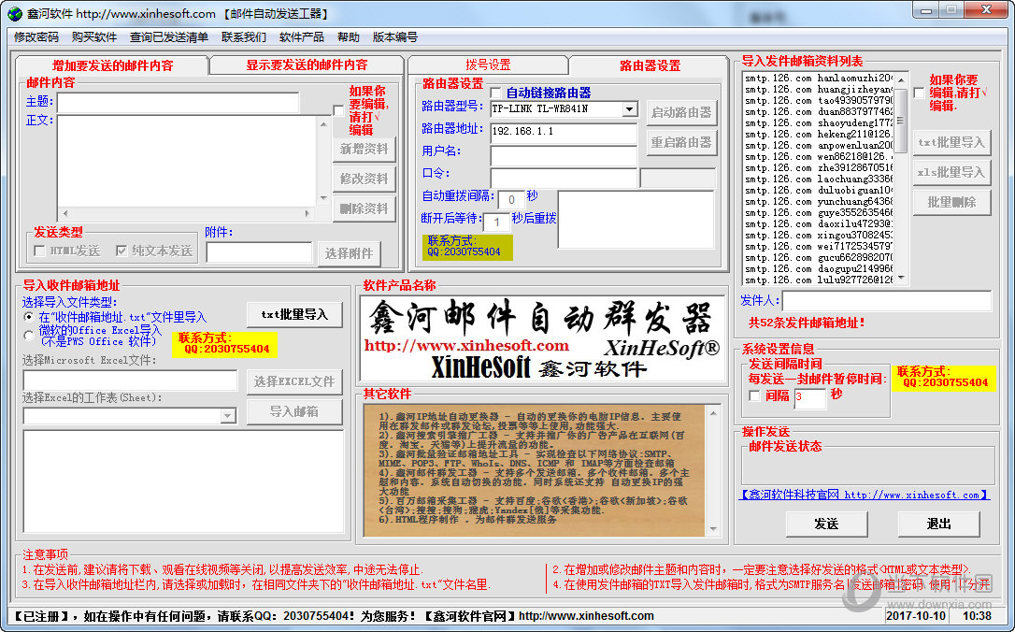The height and width of the screenshot is (632, 1015).
Task: Select the hanlaomuzhi row in sender list
Action: pos(818,79)
